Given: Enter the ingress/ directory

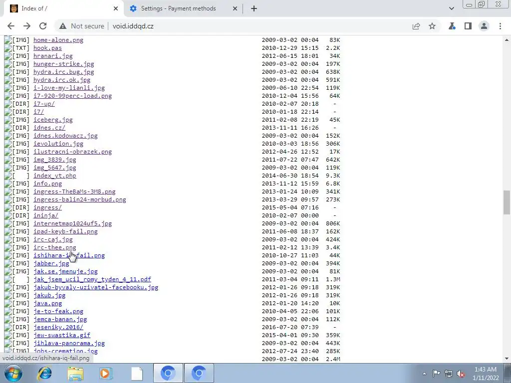Looking at the screenshot, I should tap(47, 207).
